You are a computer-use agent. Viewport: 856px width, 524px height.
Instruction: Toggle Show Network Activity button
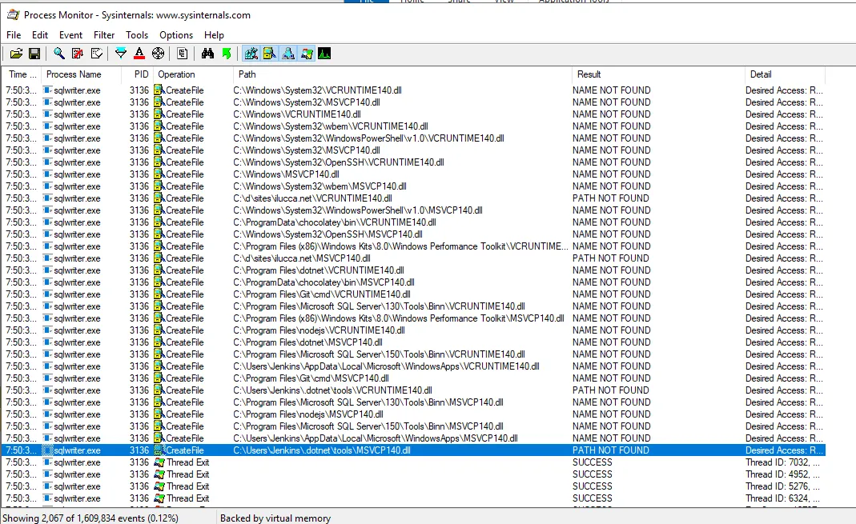click(288, 54)
